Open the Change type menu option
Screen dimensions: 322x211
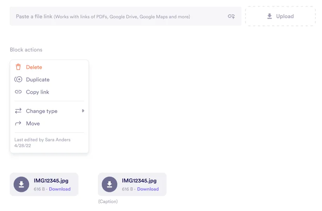click(x=42, y=111)
